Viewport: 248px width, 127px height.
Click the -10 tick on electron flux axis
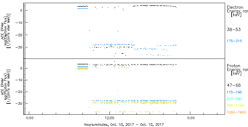19,23
